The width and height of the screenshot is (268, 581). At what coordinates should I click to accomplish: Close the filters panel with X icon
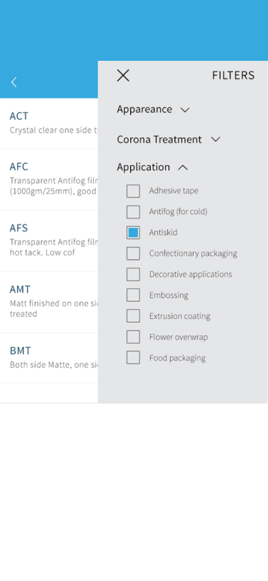123,76
